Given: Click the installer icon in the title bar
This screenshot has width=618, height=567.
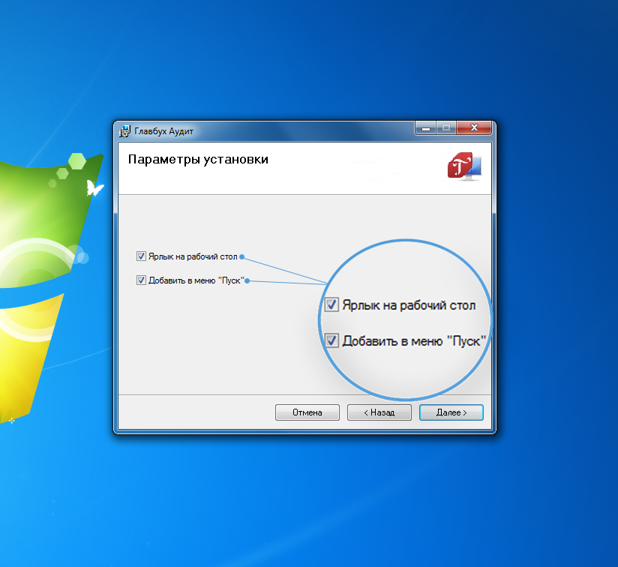Looking at the screenshot, I should [125, 130].
